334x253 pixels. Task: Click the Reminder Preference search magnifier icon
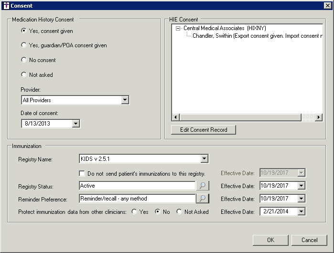[203, 199]
